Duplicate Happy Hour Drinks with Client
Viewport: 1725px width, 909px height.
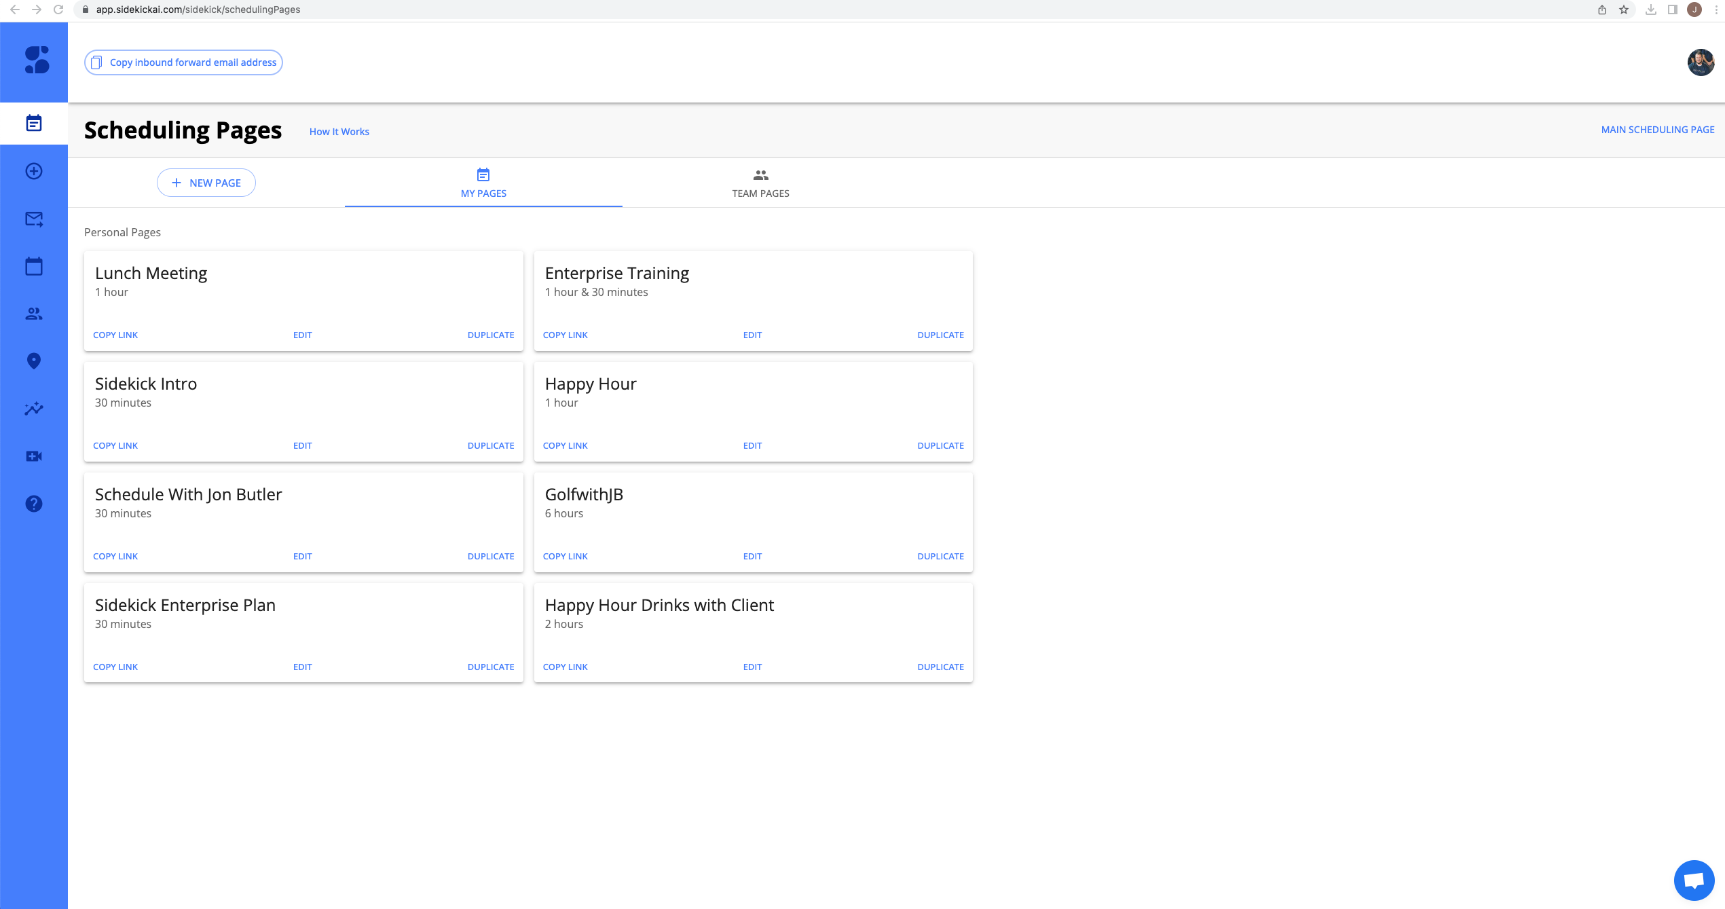tap(941, 667)
